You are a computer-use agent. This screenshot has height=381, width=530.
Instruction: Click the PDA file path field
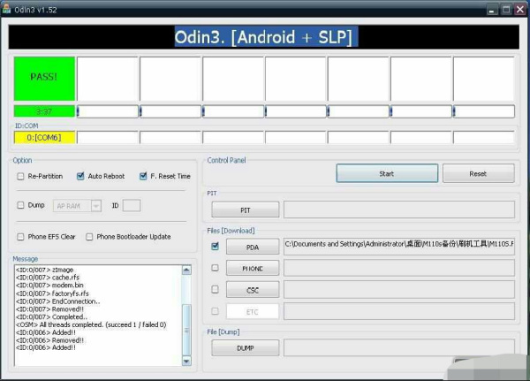pos(399,247)
